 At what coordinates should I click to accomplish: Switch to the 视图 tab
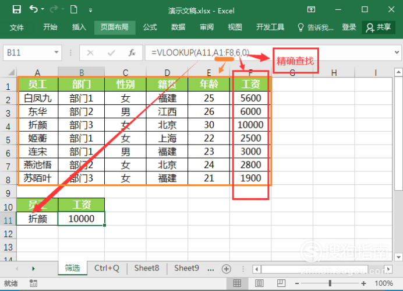click(x=235, y=27)
